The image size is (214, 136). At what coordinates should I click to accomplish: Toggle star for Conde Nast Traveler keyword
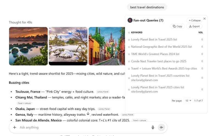[x=129, y=61]
